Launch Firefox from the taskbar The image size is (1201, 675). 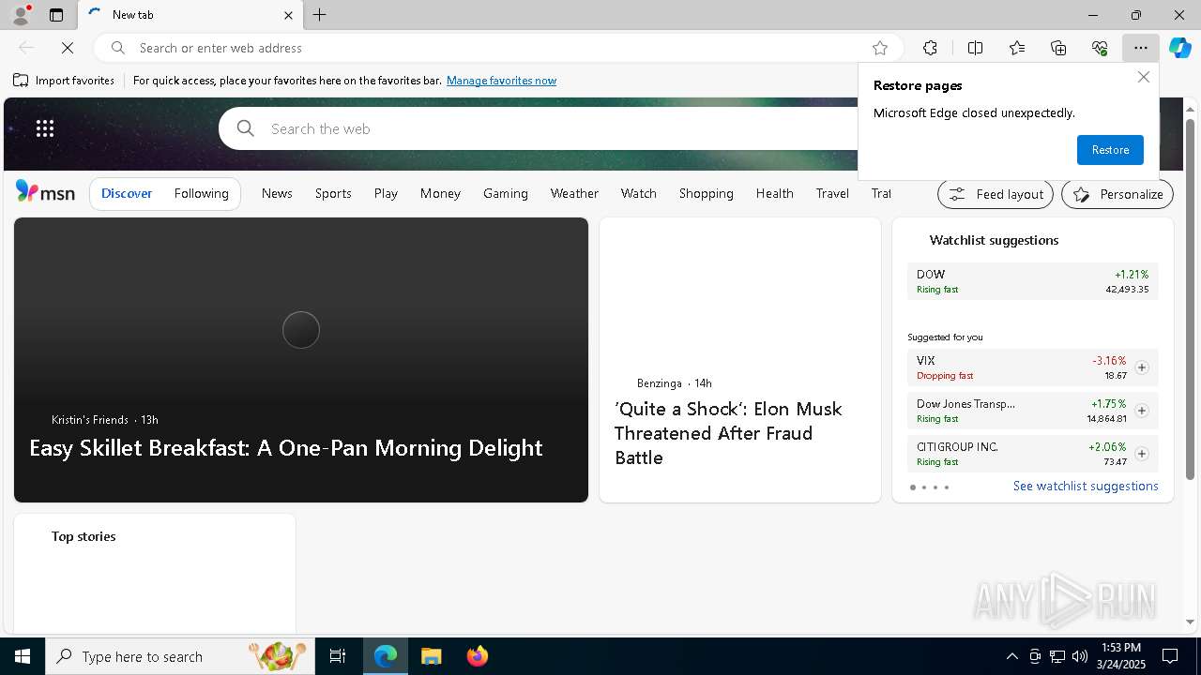478,656
